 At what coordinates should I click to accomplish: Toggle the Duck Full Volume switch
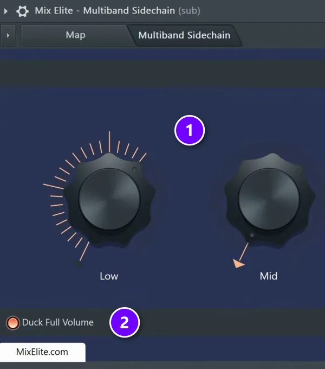click(x=12, y=322)
